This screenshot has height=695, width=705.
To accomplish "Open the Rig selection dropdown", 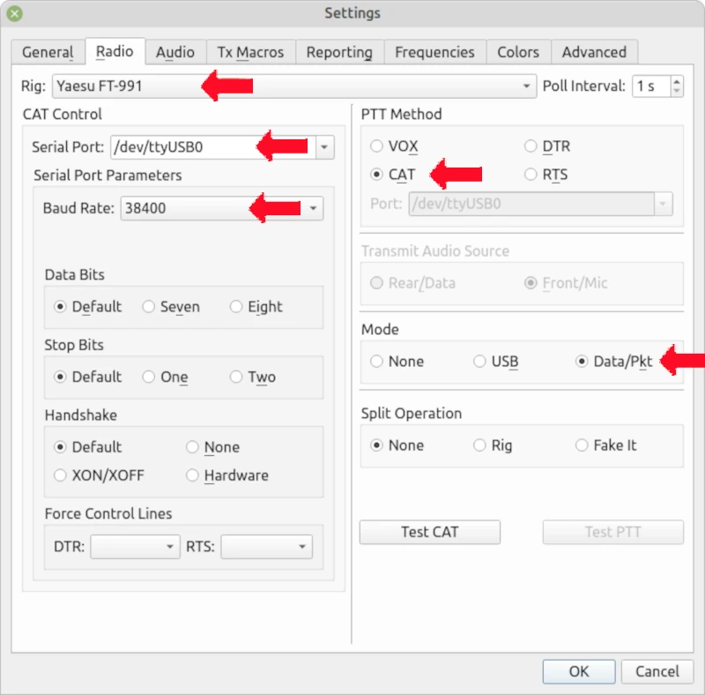I will 527,86.
